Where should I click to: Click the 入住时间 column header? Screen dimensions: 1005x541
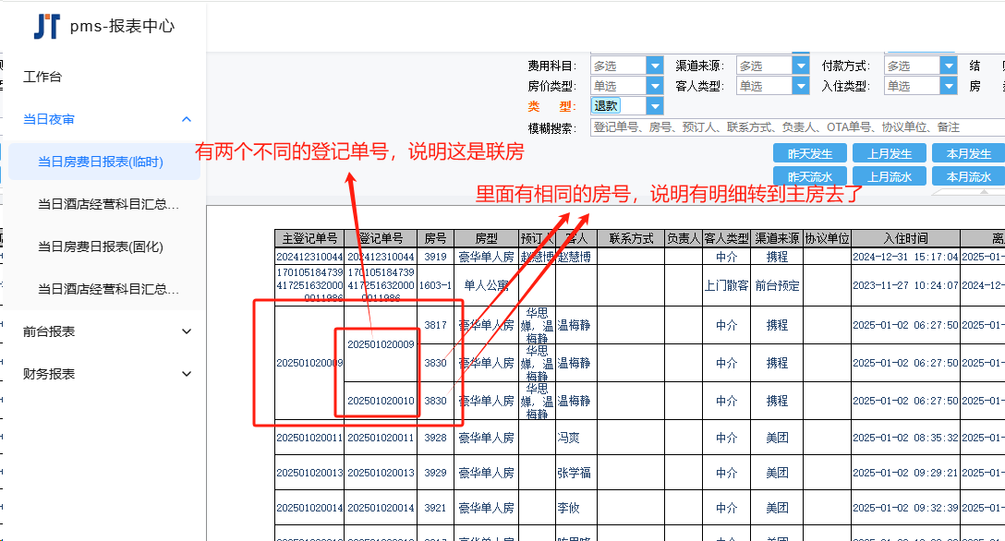tap(904, 238)
